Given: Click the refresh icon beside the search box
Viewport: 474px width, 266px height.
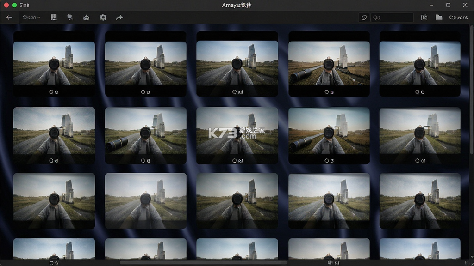Looking at the screenshot, I should [x=364, y=18].
